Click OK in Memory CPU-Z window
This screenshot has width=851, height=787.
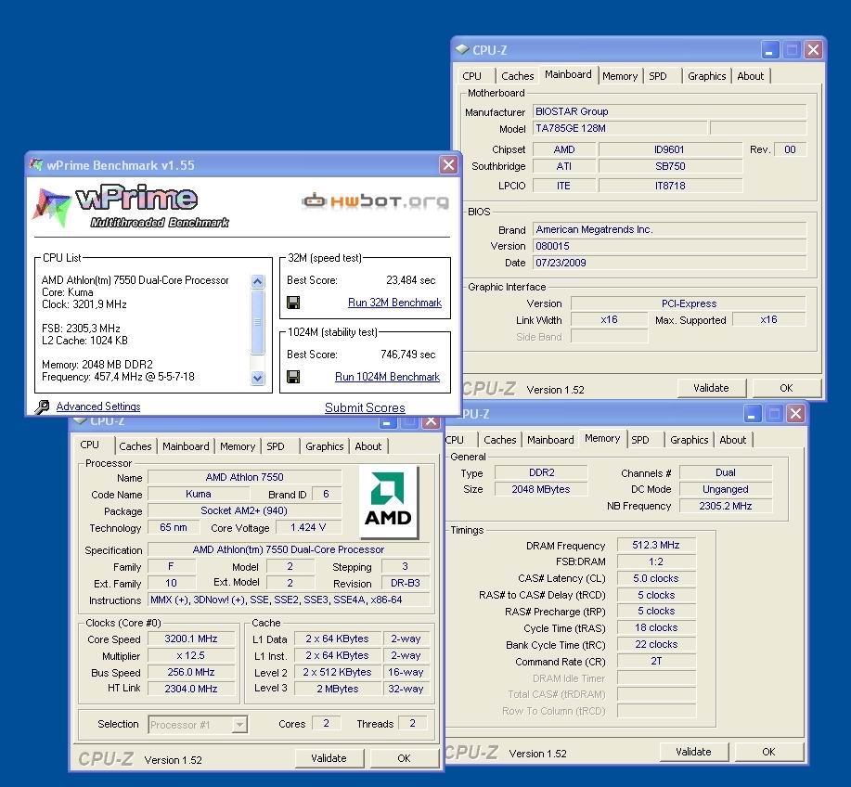point(768,752)
